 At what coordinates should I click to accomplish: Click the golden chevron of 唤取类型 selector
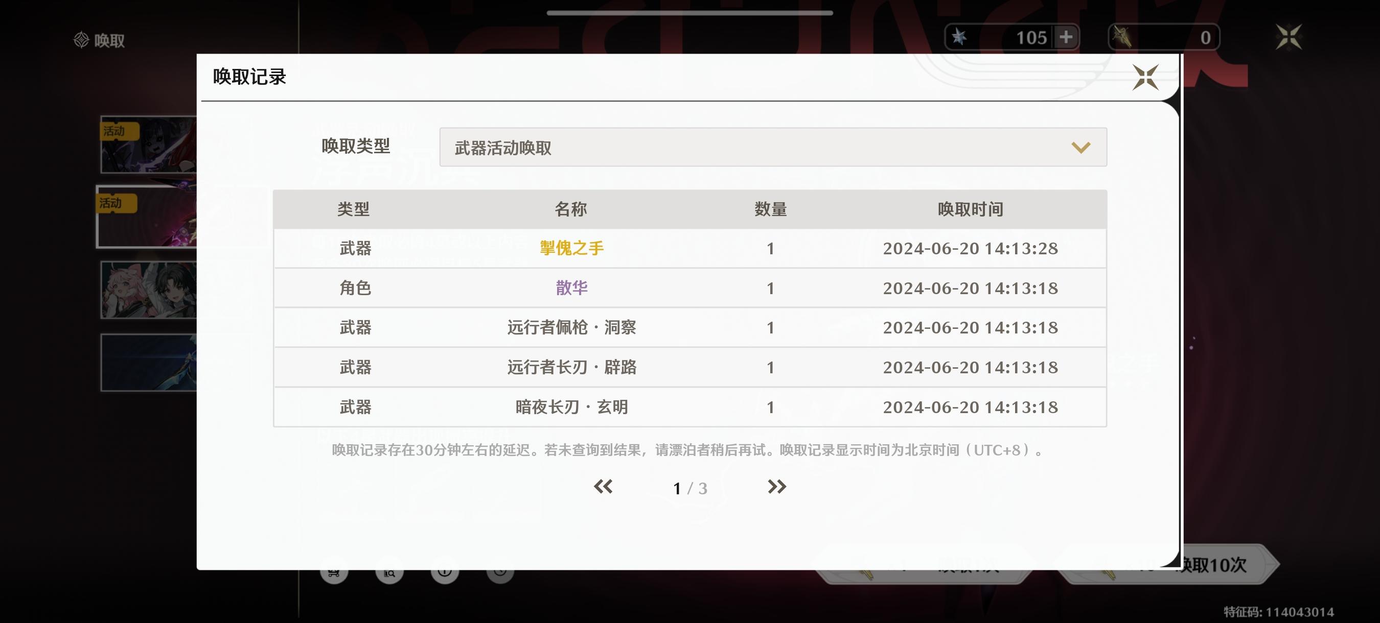1080,147
